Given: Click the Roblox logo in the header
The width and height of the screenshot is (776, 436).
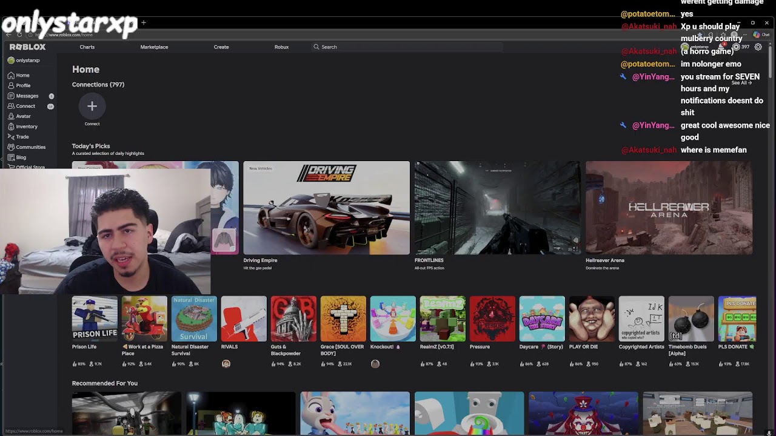Looking at the screenshot, I should (27, 47).
